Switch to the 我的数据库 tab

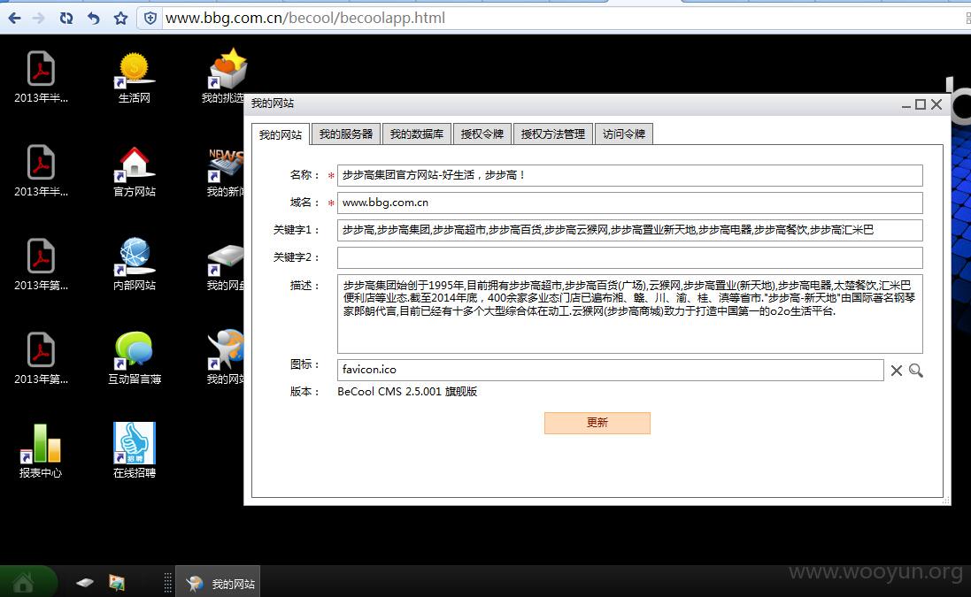tap(417, 134)
